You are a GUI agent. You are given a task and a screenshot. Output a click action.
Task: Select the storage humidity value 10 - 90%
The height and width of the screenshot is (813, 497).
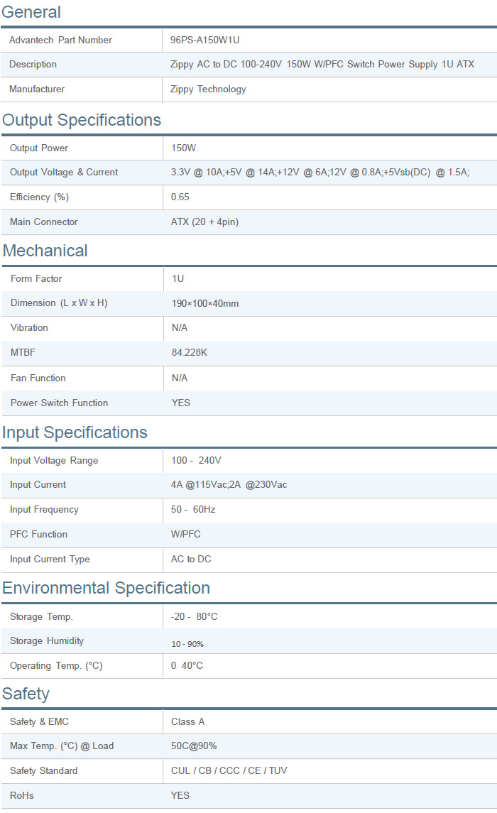click(187, 644)
